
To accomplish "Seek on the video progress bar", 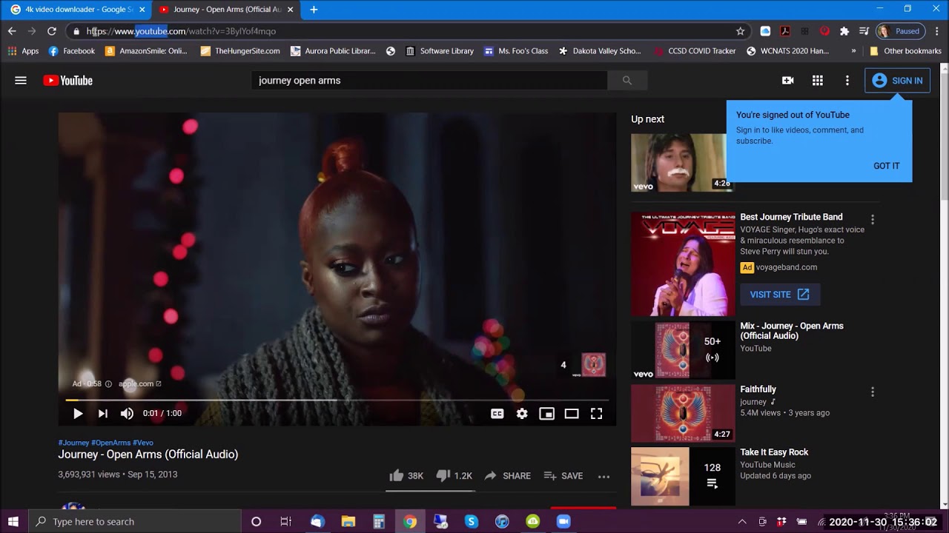I will click(337, 400).
